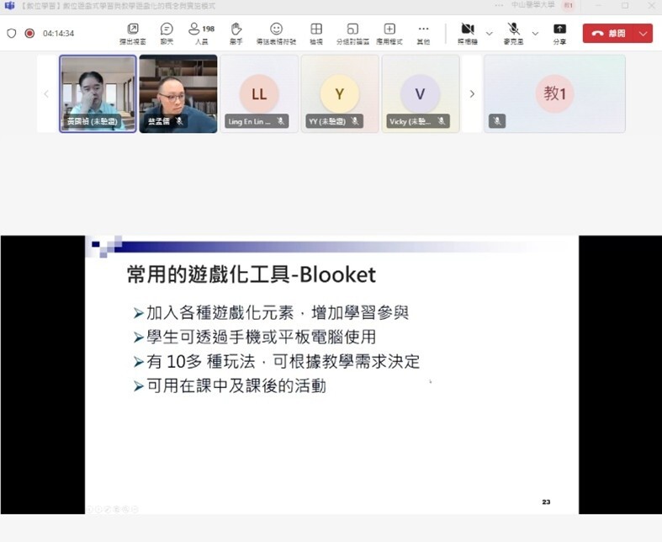Unmute the microphone
Viewport: 662px width, 542px height.
point(513,33)
